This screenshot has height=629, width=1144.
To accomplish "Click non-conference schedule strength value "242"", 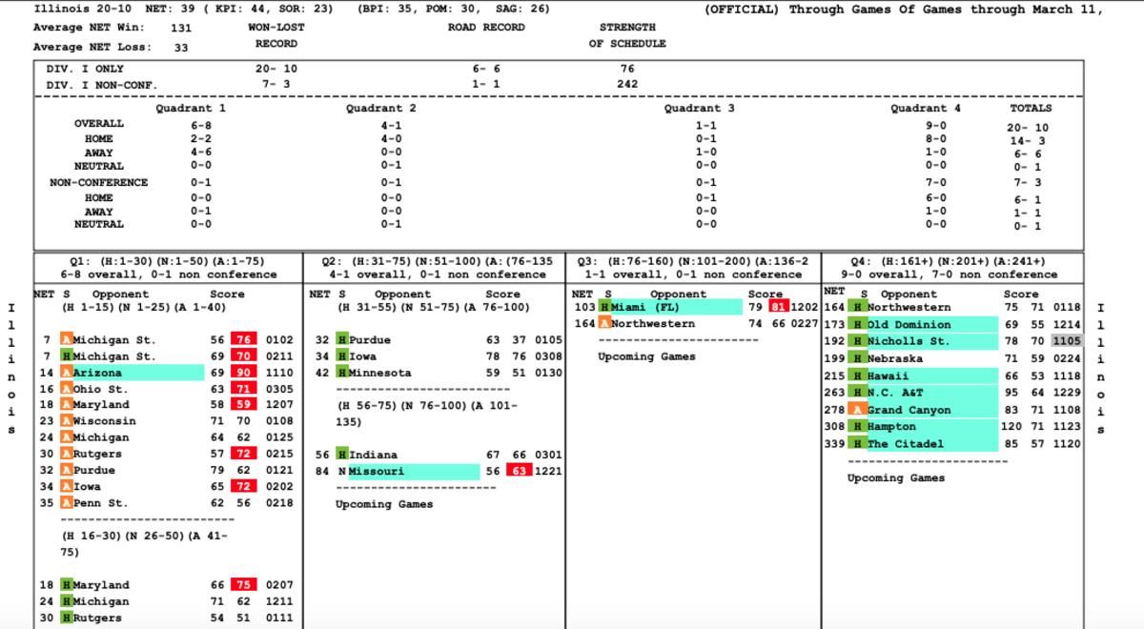I will point(626,85).
